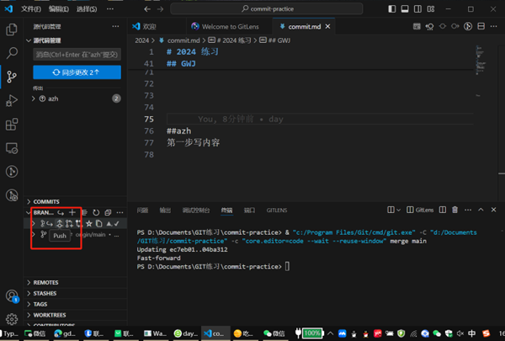Toggle GitLens file blame annotations

click(468, 26)
